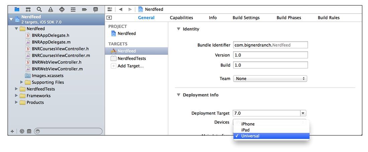The width and height of the screenshot is (368, 152).
Task: Open the Deployment Target dropdown arrow
Action: click(303, 113)
